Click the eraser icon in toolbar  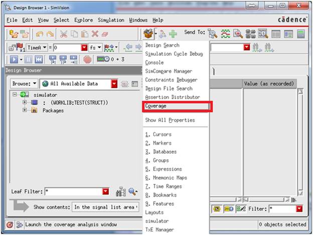(105, 34)
